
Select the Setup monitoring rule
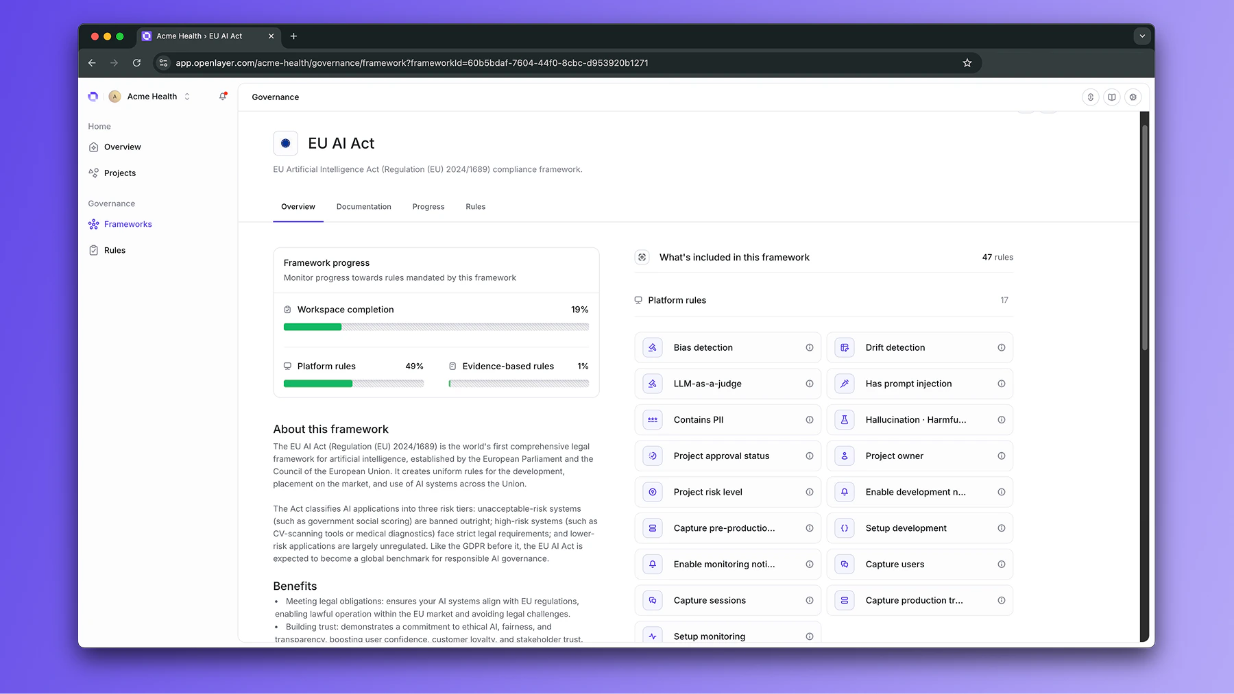[x=709, y=636]
